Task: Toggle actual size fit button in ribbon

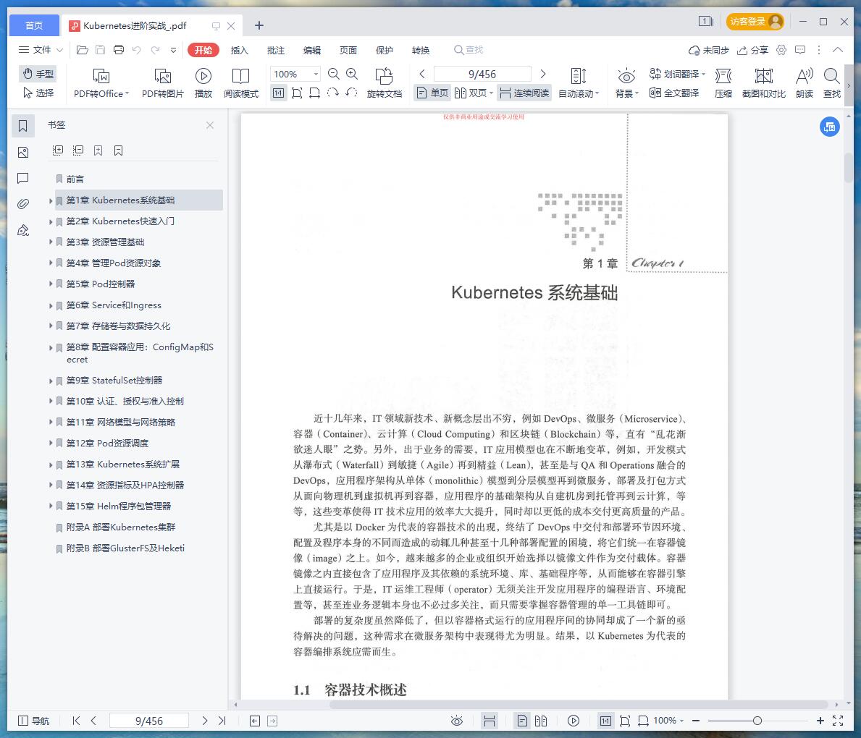Action: click(x=278, y=93)
